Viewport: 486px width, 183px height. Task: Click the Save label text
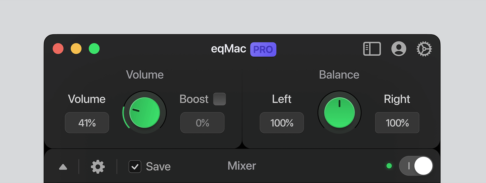tap(158, 167)
